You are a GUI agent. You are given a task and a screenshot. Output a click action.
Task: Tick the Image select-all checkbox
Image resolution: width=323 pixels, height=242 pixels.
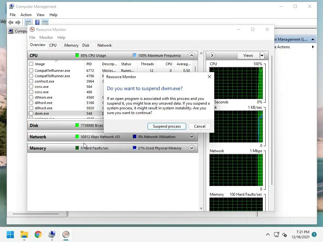[31, 64]
